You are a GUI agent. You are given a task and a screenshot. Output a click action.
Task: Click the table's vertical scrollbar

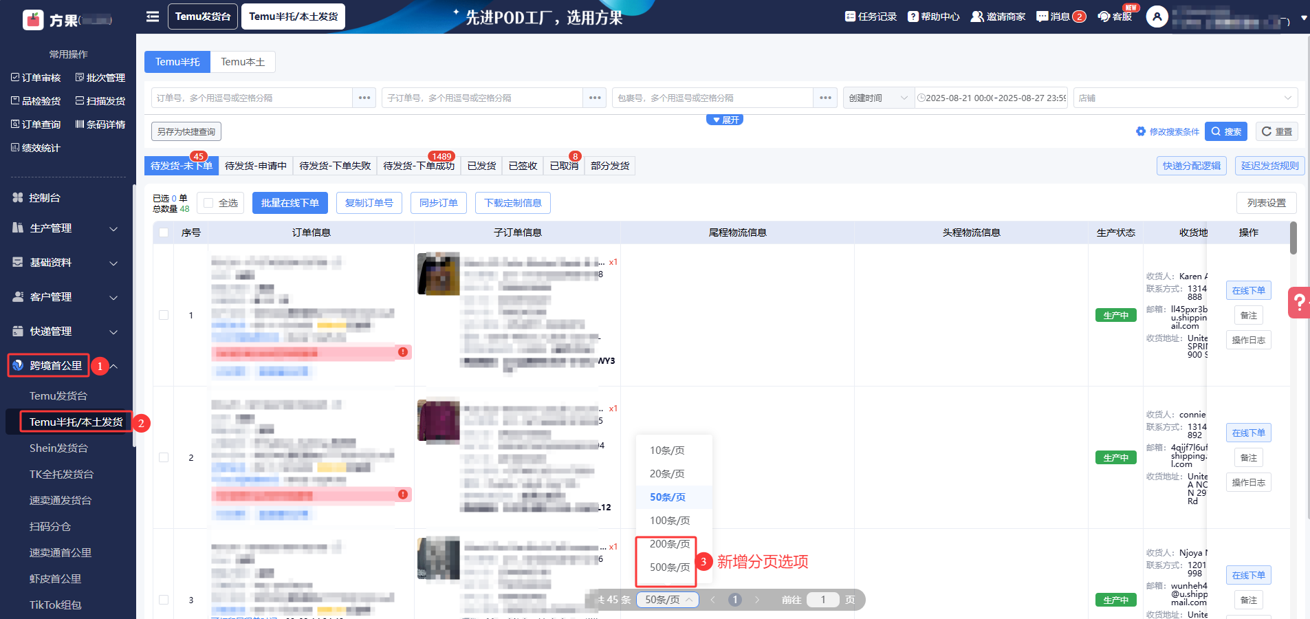(1293, 238)
